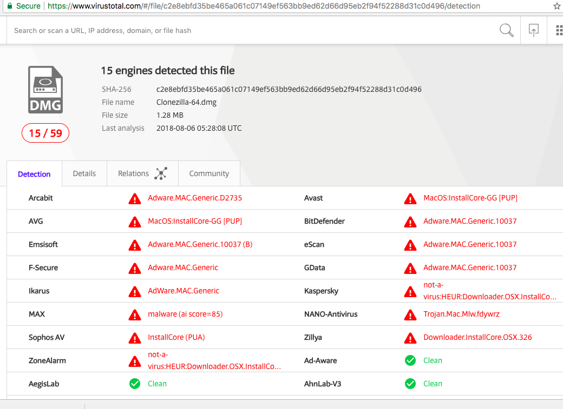
Task: Open the apps grid menu icon
Action: coord(559,30)
